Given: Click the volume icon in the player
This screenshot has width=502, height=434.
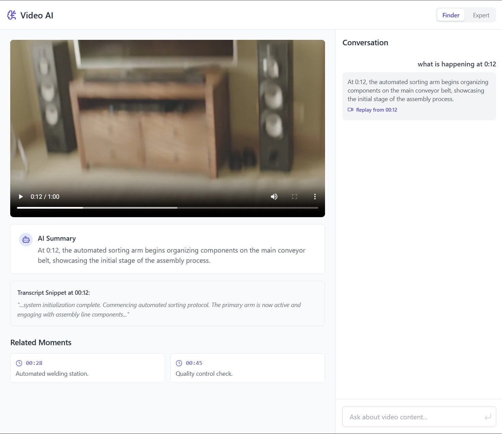Looking at the screenshot, I should (x=274, y=196).
